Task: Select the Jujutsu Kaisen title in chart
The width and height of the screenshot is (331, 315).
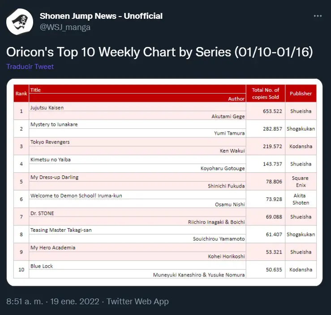Action: pyautogui.click(x=47, y=108)
